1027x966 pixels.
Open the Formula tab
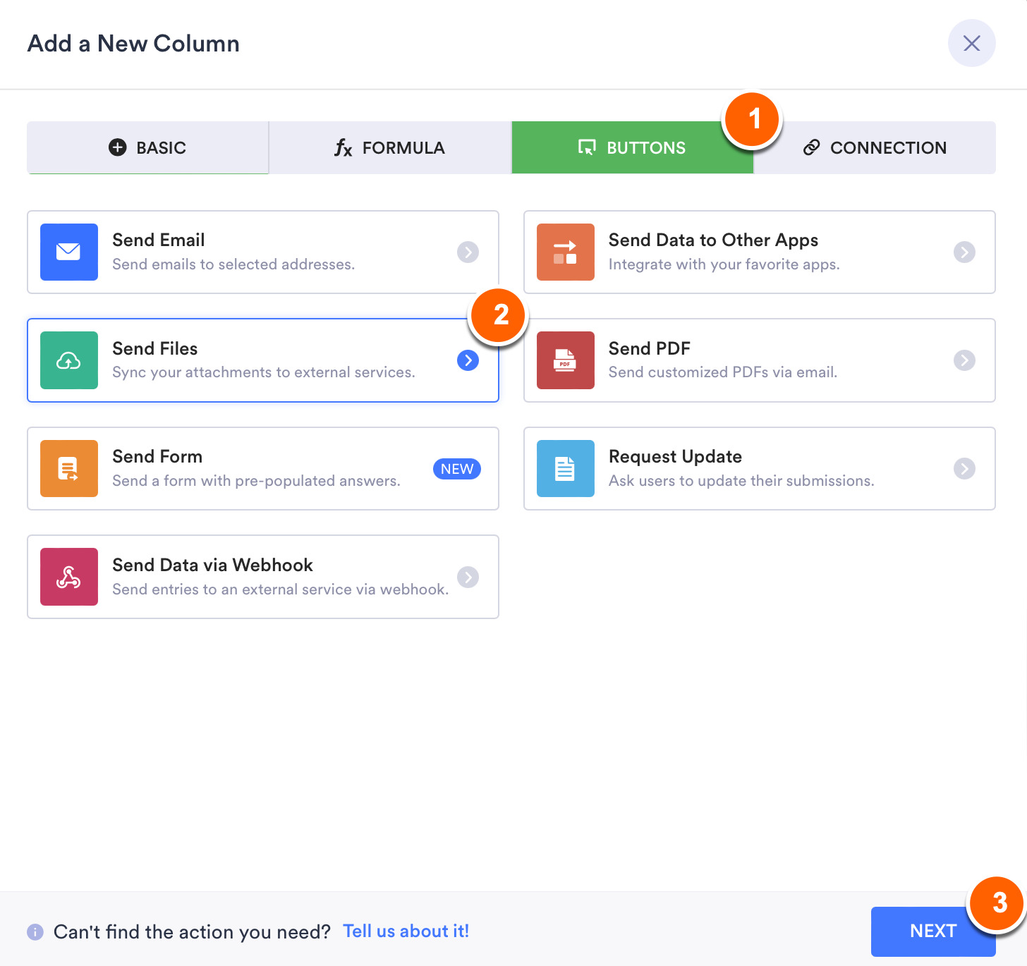pyautogui.click(x=390, y=148)
